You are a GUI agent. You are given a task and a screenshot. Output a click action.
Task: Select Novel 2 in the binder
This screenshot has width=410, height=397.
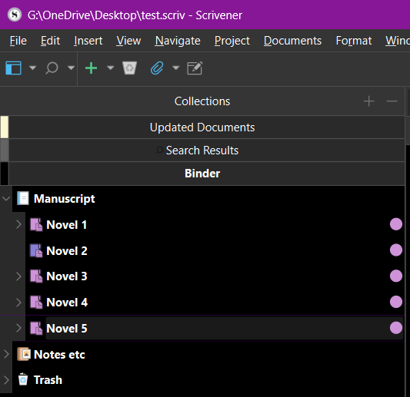tap(67, 250)
